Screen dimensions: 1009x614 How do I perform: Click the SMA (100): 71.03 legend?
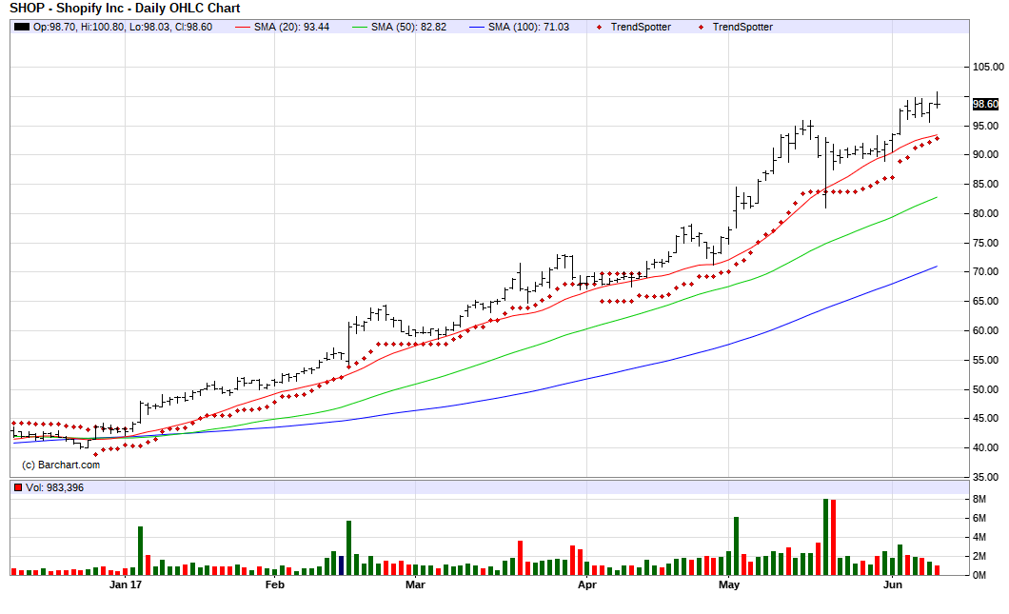(528, 27)
